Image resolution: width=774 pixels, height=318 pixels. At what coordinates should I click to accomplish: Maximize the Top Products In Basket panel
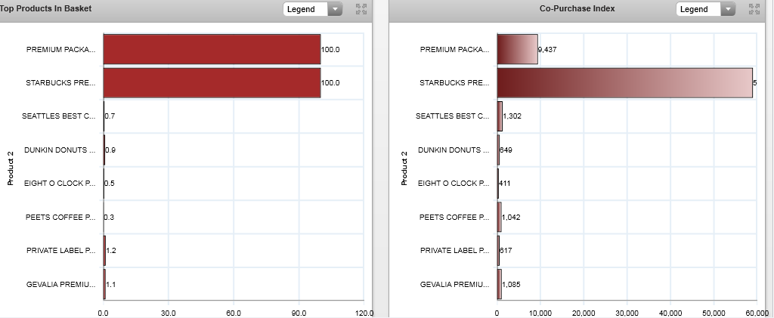click(360, 9)
